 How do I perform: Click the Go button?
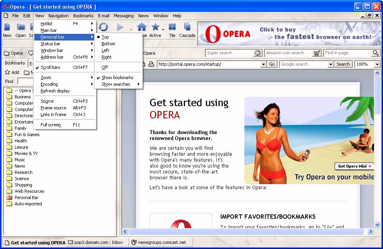coord(272,64)
